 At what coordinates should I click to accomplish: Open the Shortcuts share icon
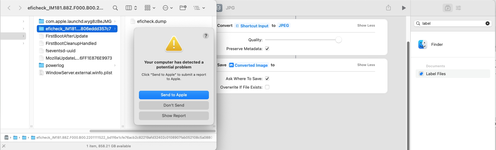coord(388,8)
